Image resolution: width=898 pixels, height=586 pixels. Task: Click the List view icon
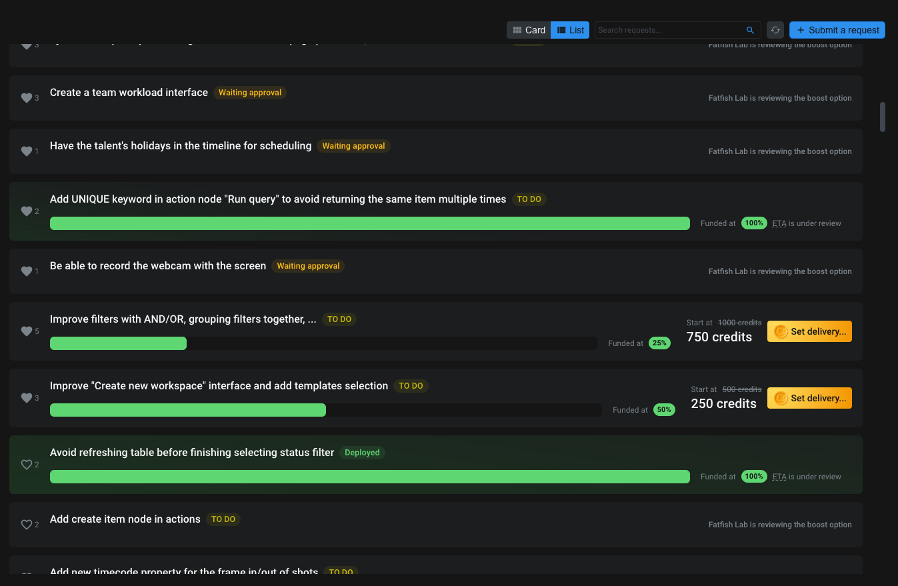tap(560, 29)
